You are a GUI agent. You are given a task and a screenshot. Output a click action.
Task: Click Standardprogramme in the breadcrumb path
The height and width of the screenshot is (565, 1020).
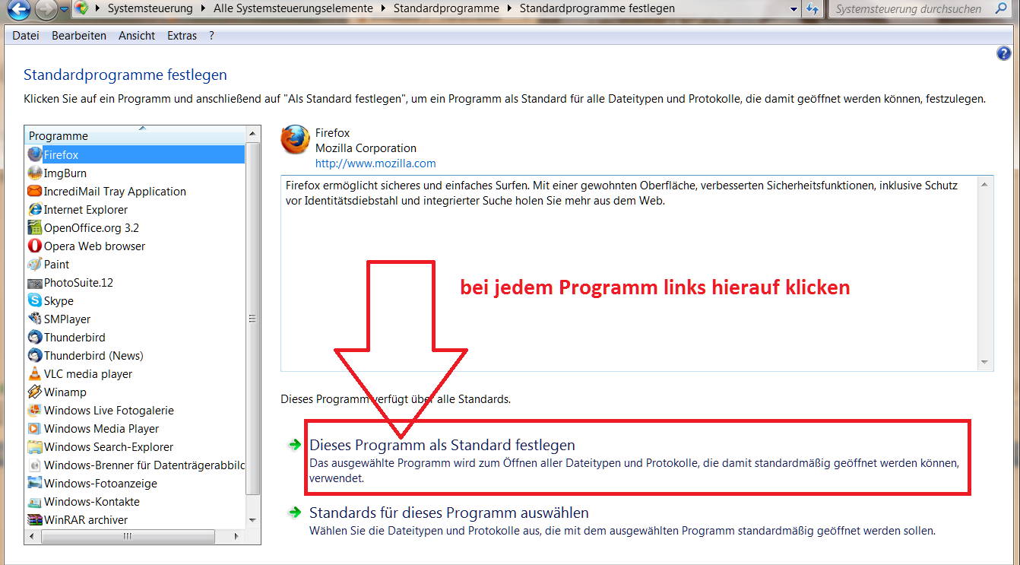(446, 9)
